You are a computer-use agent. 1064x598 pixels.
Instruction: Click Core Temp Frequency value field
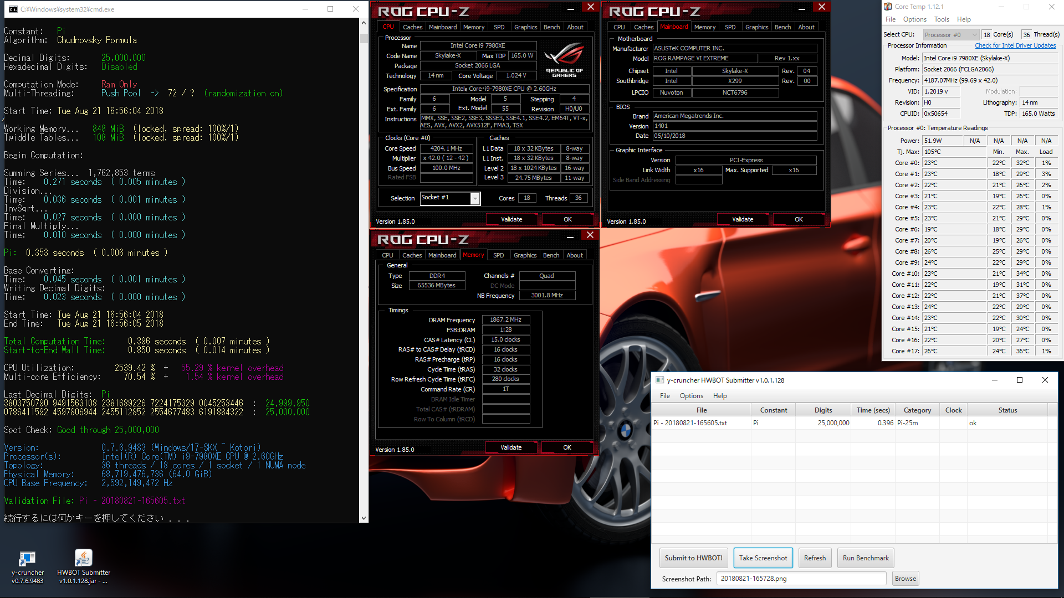(x=989, y=80)
